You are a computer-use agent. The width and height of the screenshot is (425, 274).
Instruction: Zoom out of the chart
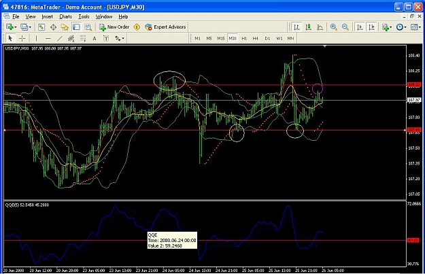(x=345, y=27)
